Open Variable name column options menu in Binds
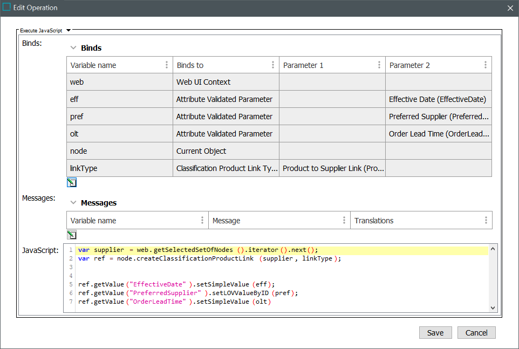 [x=167, y=65]
